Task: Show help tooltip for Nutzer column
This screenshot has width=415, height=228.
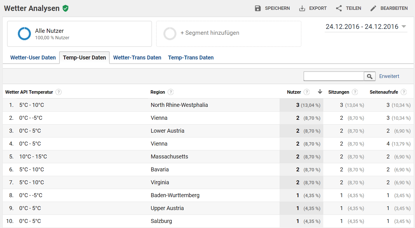Action: coord(307,92)
